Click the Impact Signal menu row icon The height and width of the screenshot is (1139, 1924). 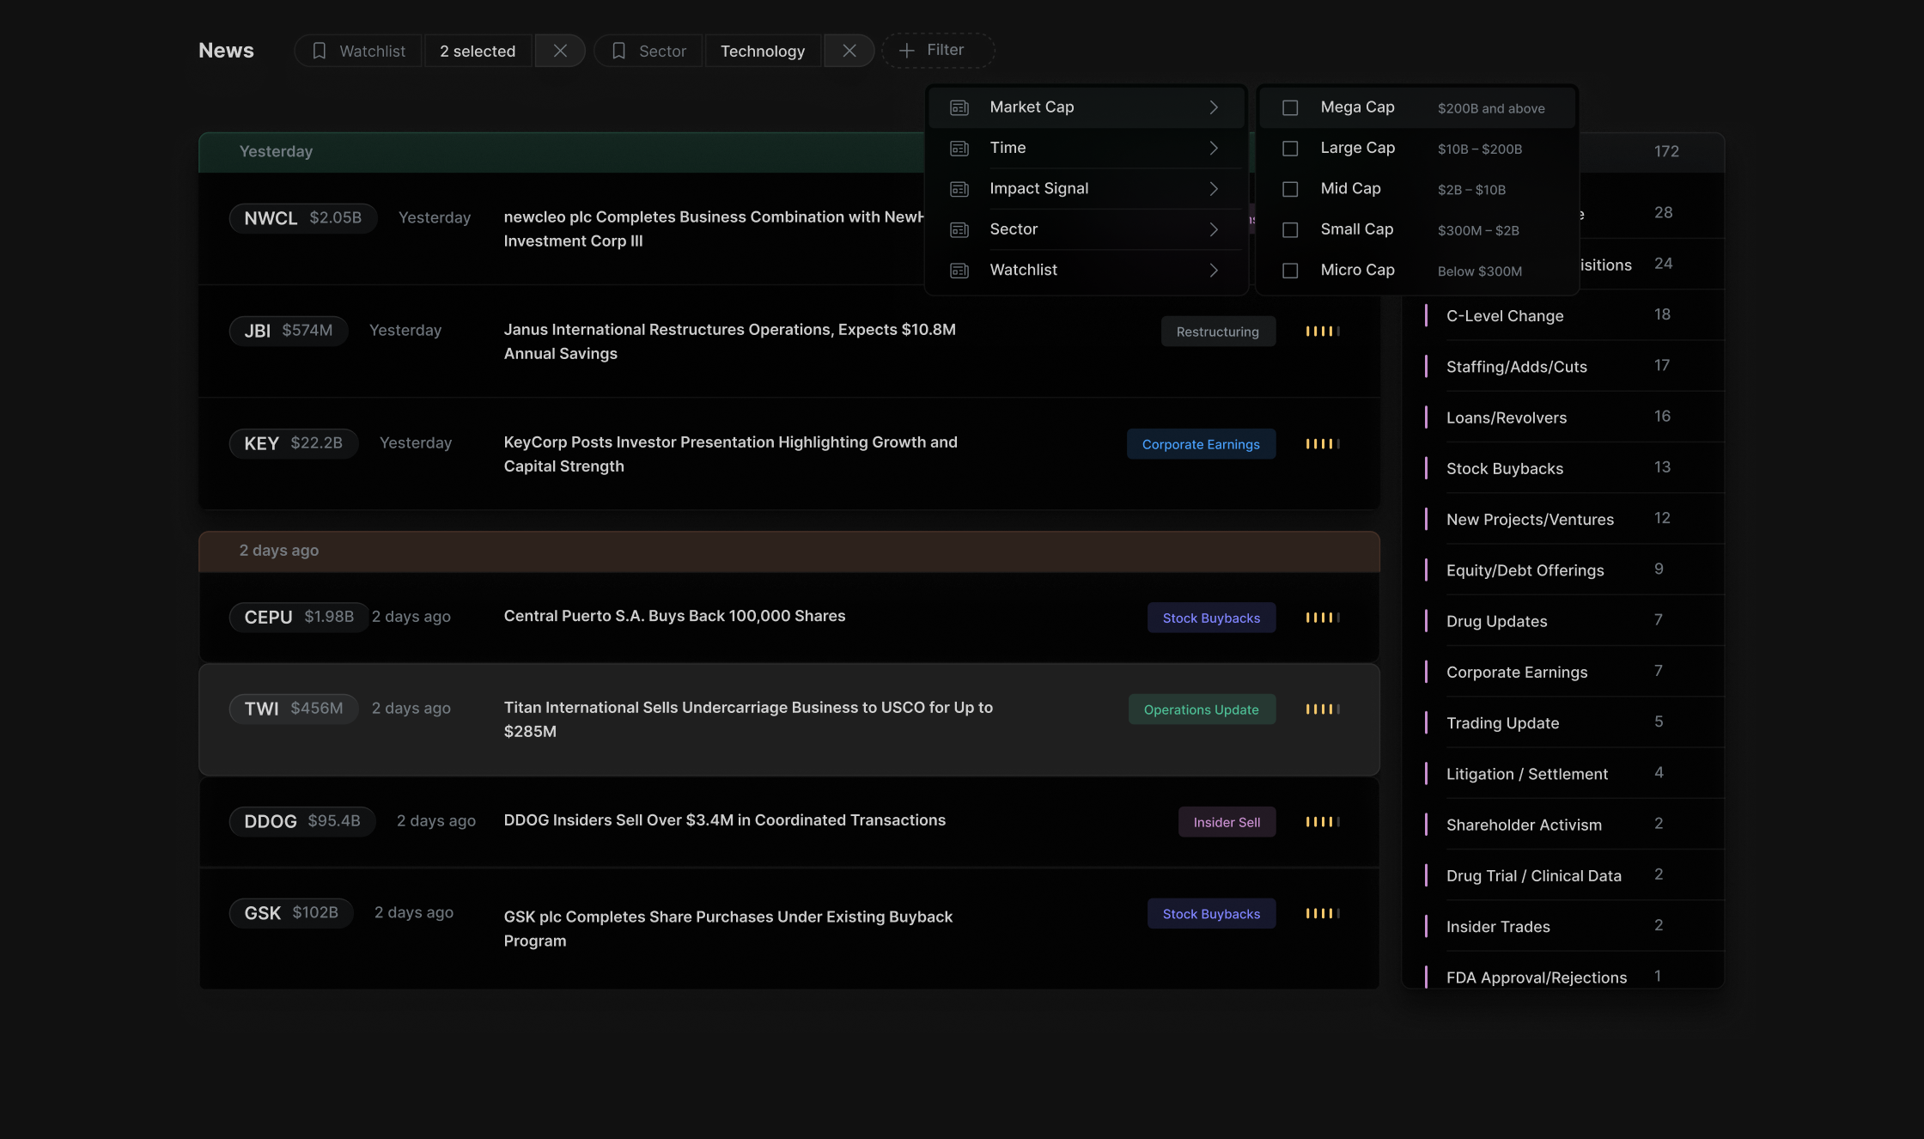[x=959, y=189]
